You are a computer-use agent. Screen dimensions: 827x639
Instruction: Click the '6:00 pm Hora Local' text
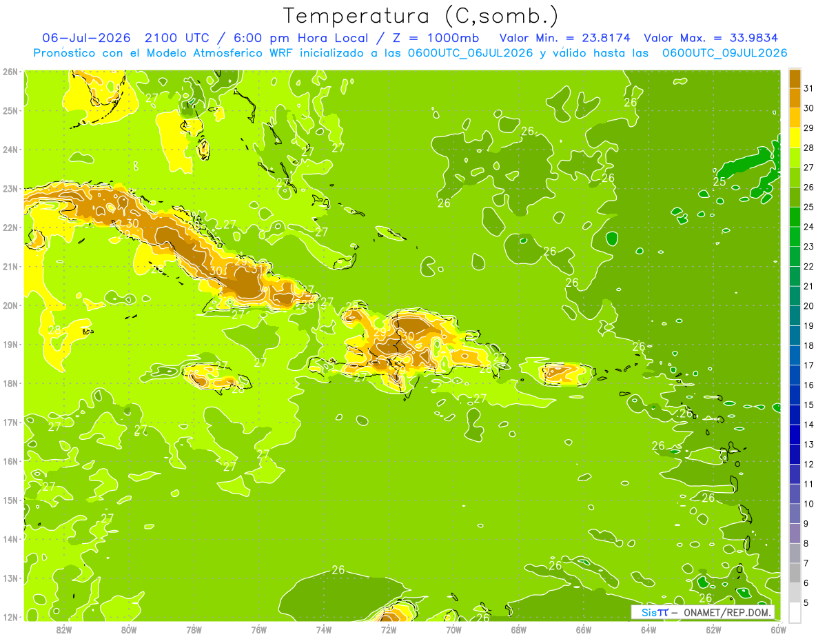click(x=302, y=38)
